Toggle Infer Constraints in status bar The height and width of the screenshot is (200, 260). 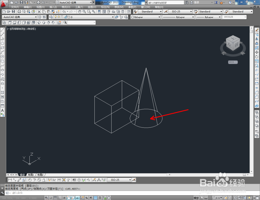(x=46, y=198)
